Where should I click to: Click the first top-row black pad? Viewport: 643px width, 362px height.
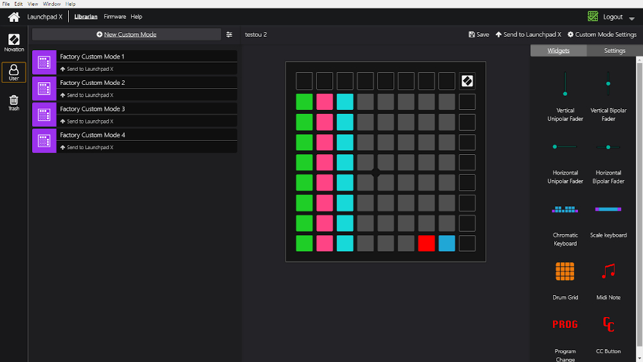pos(304,81)
